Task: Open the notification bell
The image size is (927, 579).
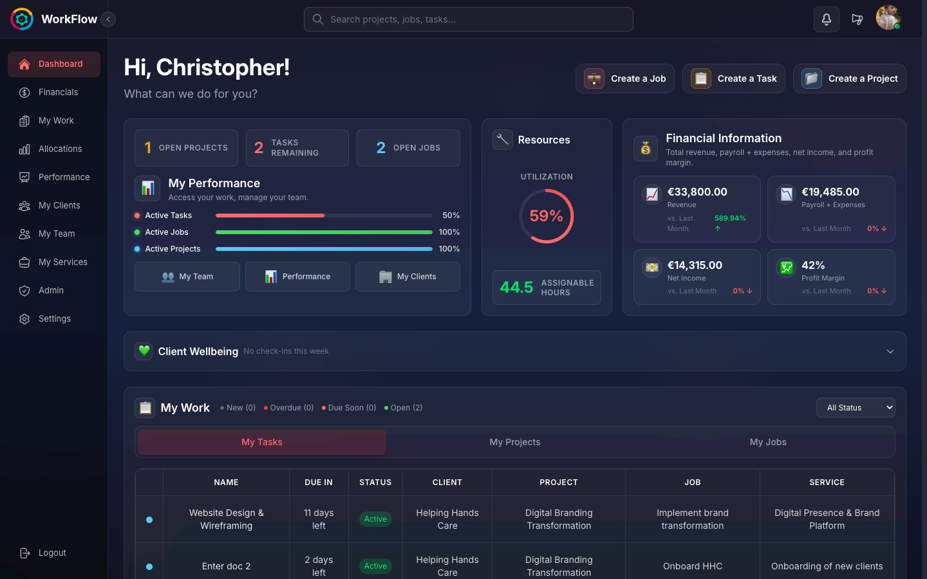Action: click(x=826, y=19)
